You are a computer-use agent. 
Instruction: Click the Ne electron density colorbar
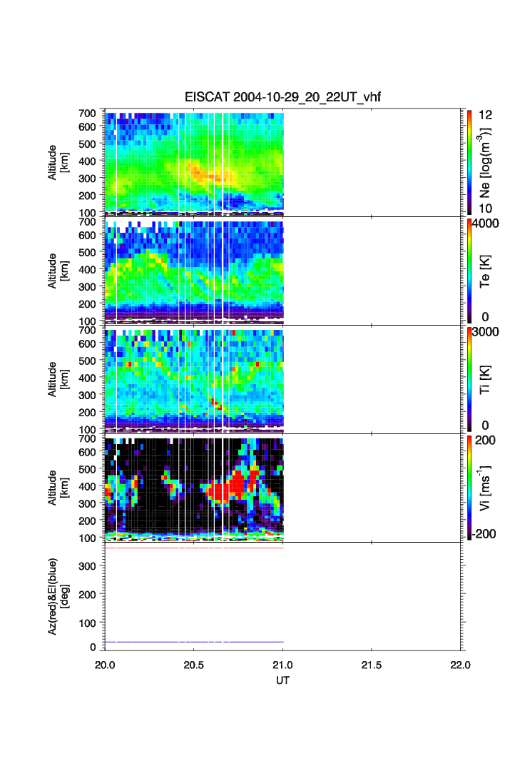point(469,162)
